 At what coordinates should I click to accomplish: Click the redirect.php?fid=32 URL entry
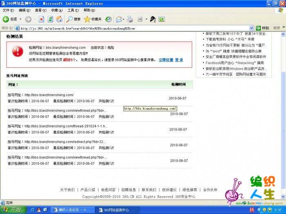(x=65, y=142)
